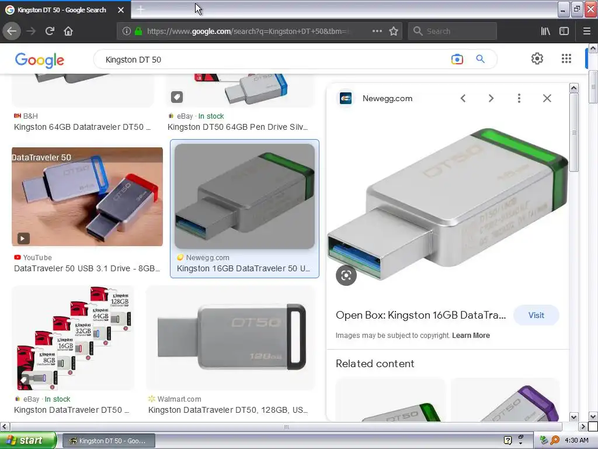Viewport: 598px width, 449px height.
Task: Open the Windows Start menu
Action: point(28,440)
